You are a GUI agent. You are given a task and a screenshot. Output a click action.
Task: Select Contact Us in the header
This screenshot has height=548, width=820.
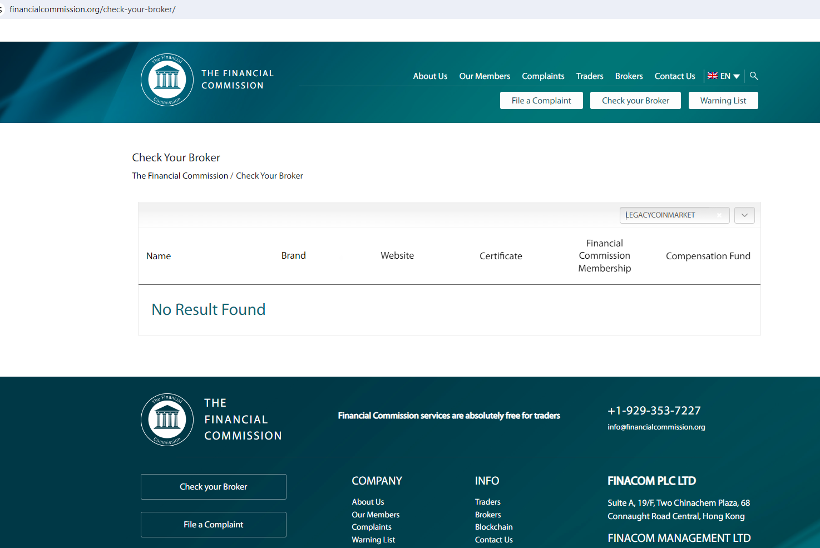click(x=675, y=76)
